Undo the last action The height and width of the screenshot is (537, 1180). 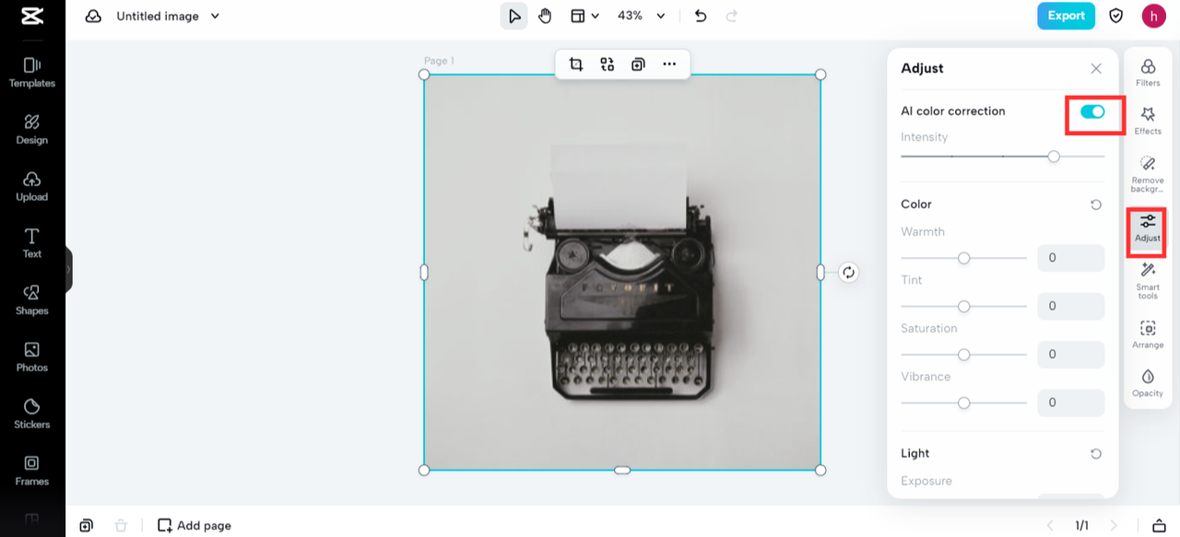(701, 16)
